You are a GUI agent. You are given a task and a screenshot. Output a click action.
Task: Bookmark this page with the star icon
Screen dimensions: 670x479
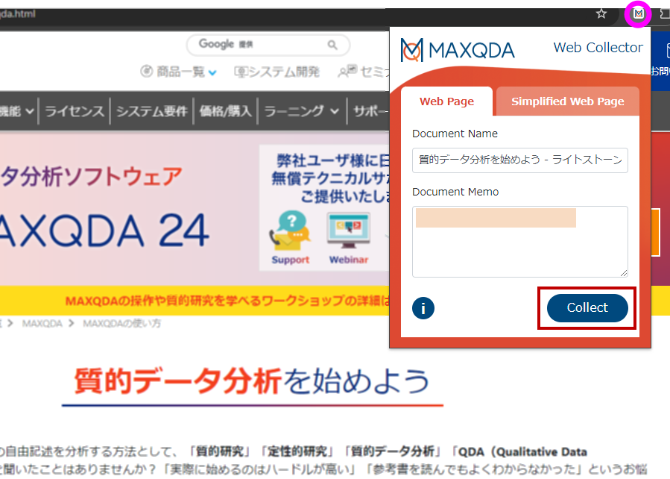601,13
